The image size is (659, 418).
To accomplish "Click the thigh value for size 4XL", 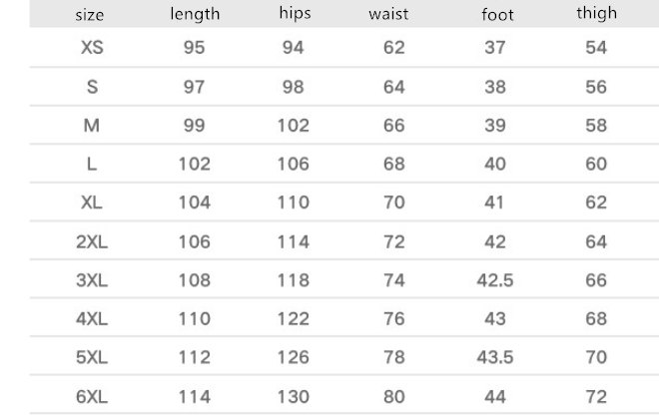I will tap(596, 317).
